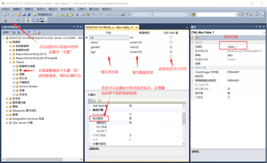Click the Categorized view icon in 属性 panel
This screenshot has height=163, width=267.
click(193, 37)
